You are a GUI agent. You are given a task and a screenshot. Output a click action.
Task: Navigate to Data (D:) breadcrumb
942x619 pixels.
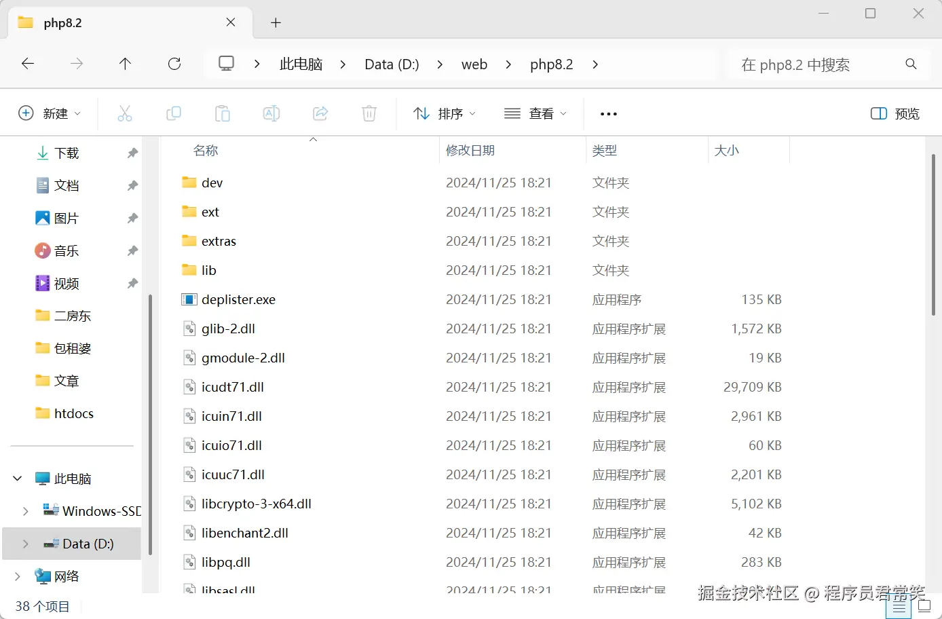point(392,64)
